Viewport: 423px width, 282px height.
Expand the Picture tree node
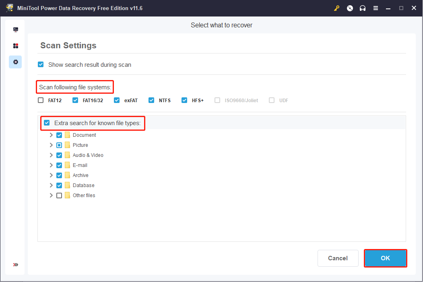[51, 145]
